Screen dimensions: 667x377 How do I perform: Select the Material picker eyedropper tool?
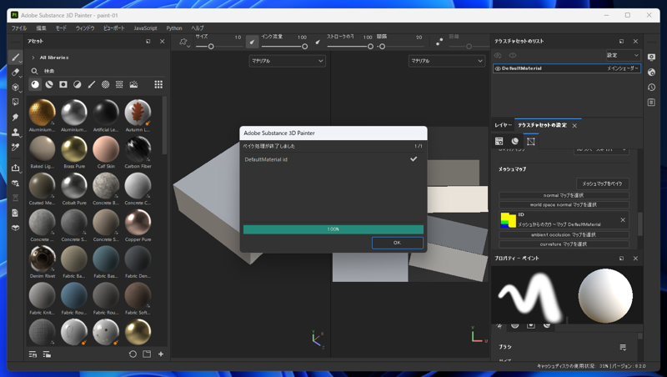(x=15, y=148)
